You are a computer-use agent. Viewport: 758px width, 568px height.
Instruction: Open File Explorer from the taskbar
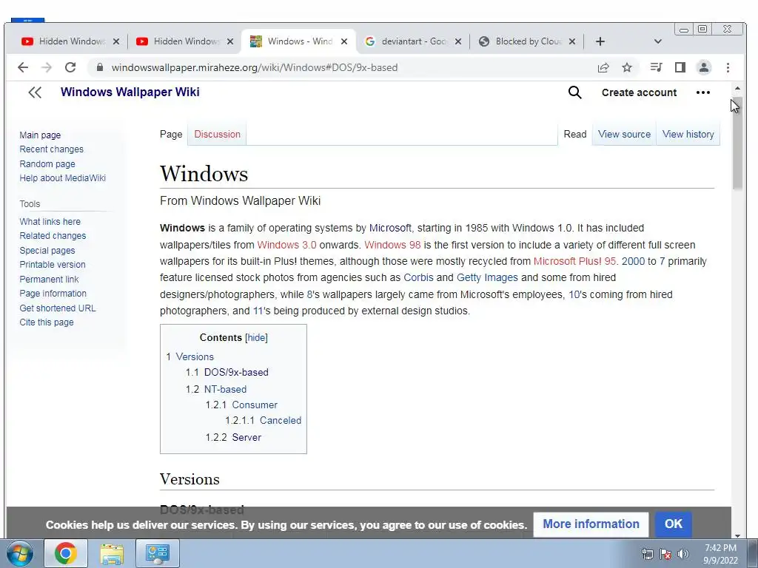tap(112, 553)
